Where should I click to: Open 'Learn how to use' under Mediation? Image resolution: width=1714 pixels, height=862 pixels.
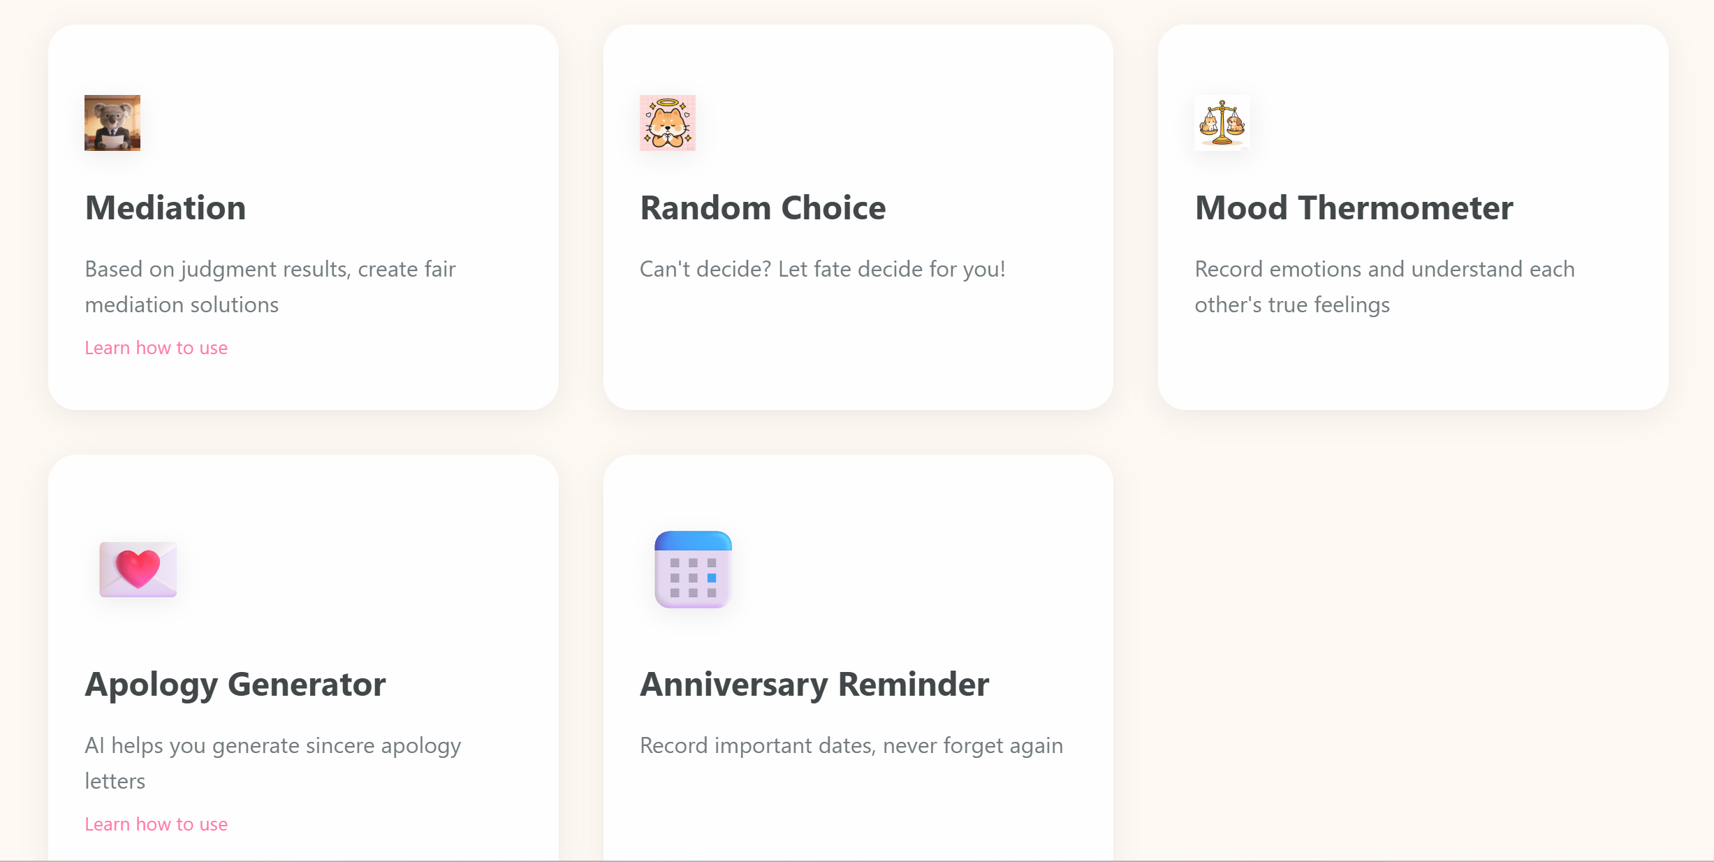[156, 347]
